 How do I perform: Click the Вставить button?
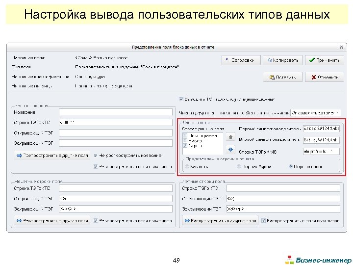point(283,77)
